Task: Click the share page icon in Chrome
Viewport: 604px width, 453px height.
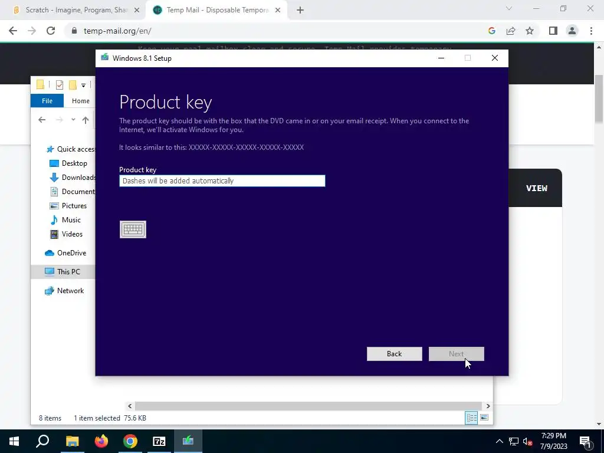Action: [511, 31]
